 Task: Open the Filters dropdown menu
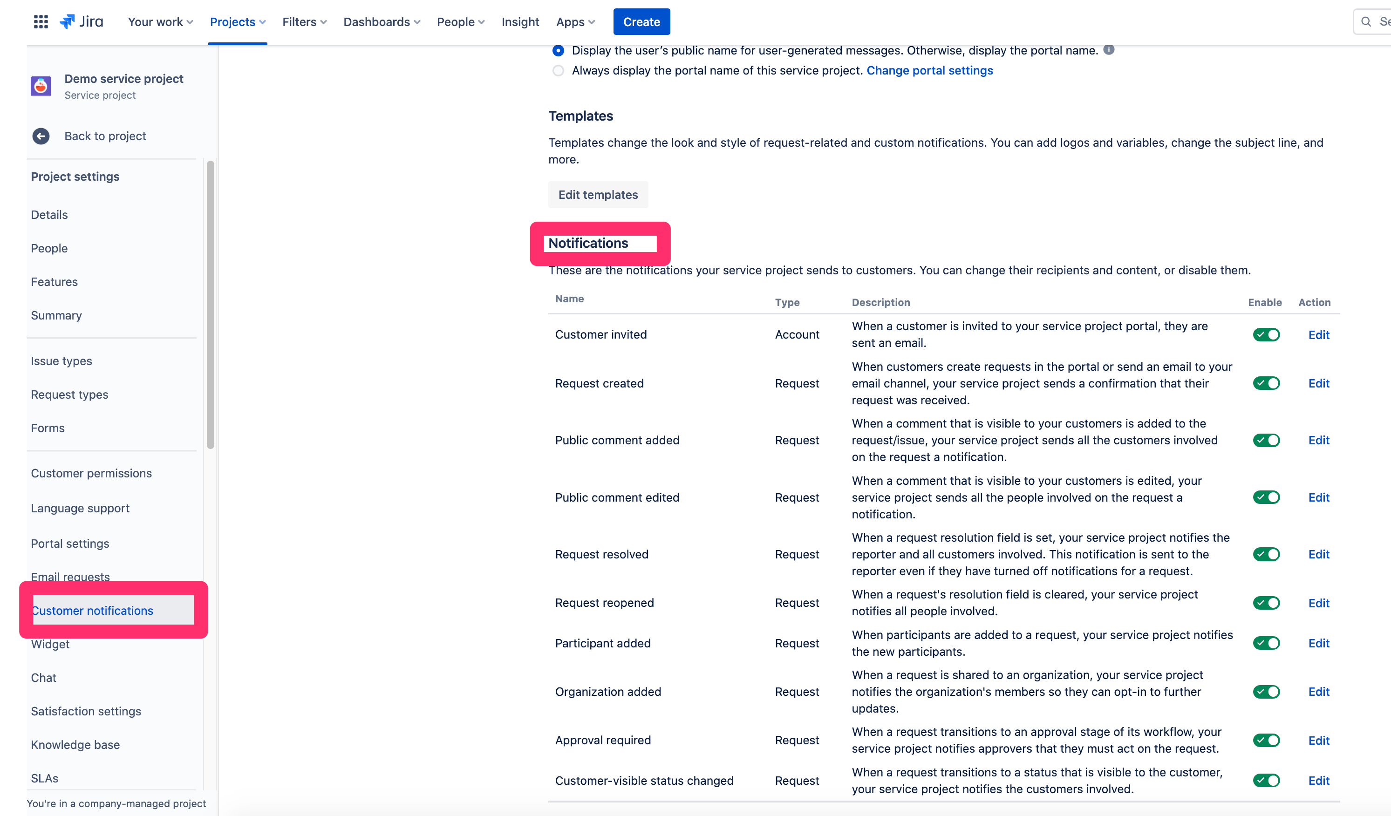304,21
